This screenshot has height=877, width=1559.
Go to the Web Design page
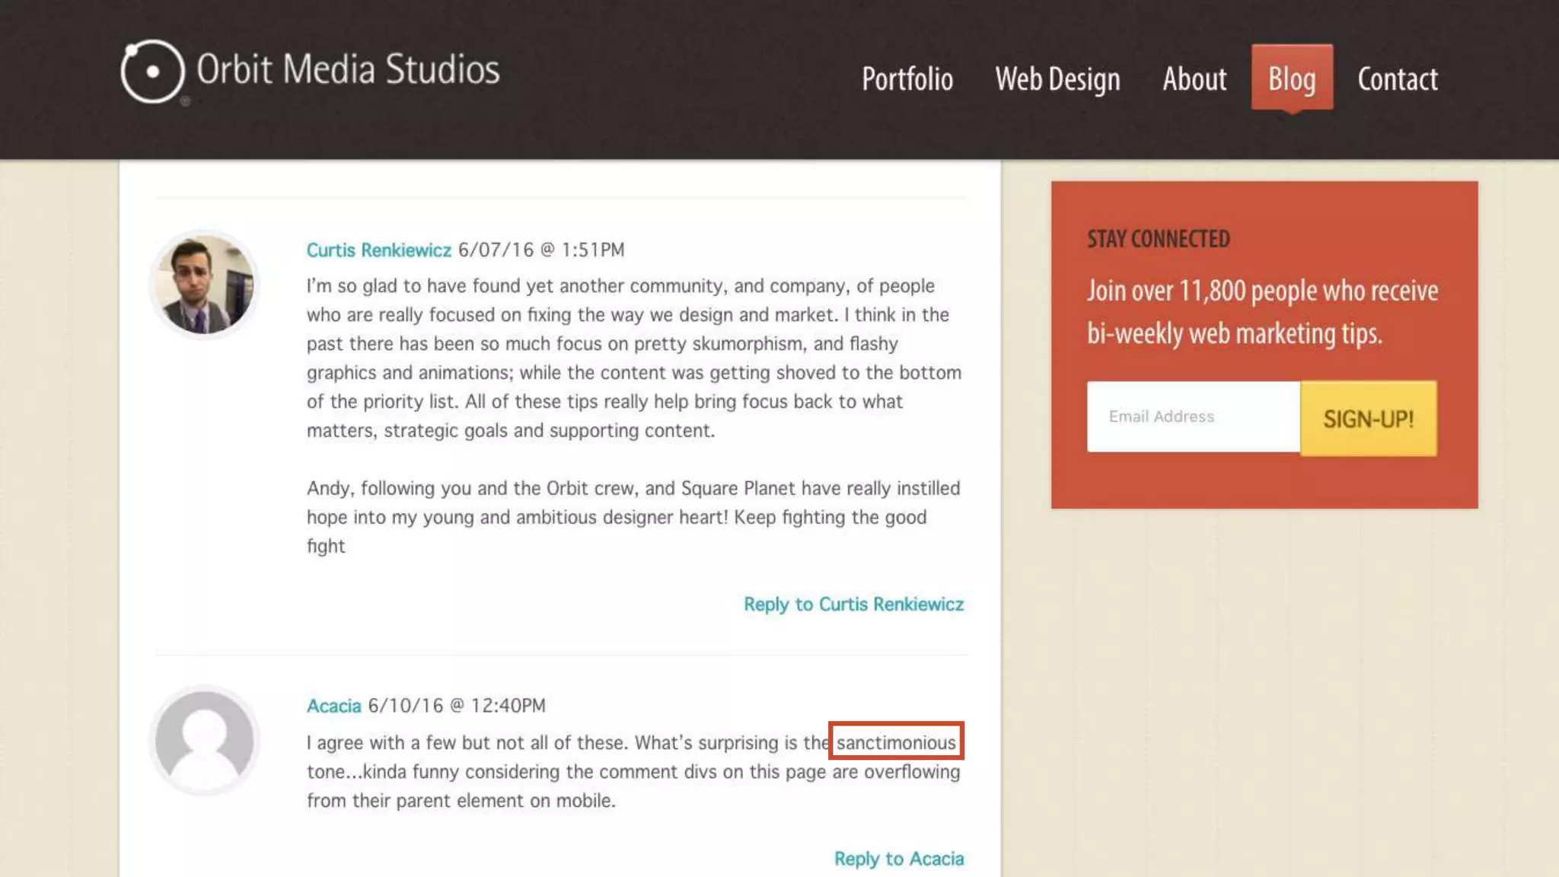pyautogui.click(x=1057, y=79)
